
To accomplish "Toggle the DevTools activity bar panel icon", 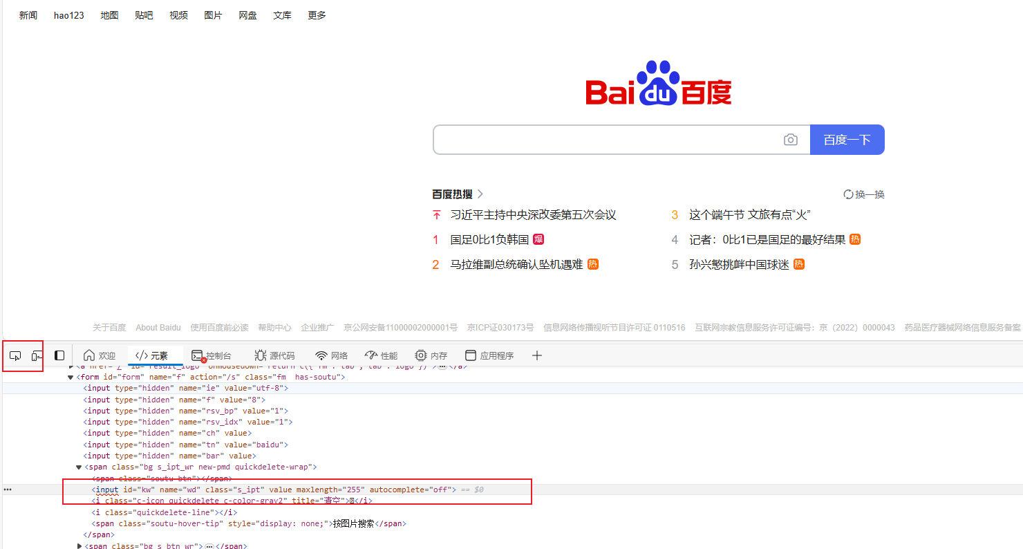I will point(59,355).
